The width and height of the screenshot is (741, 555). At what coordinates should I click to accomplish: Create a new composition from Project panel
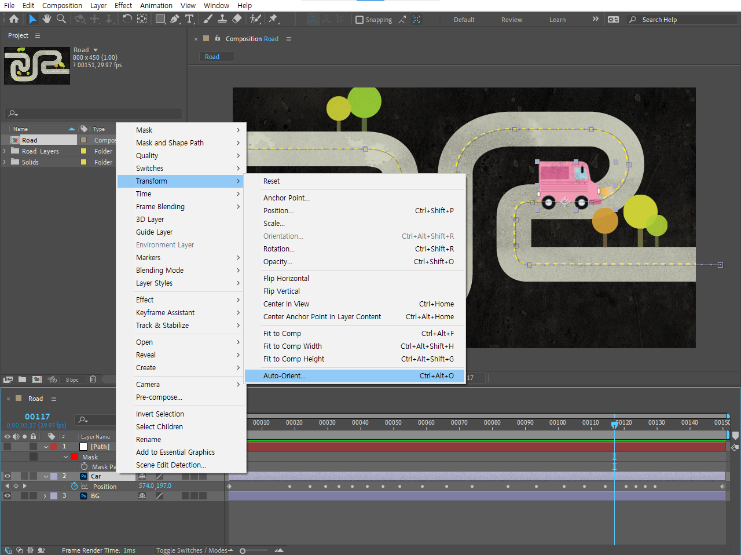tap(36, 379)
